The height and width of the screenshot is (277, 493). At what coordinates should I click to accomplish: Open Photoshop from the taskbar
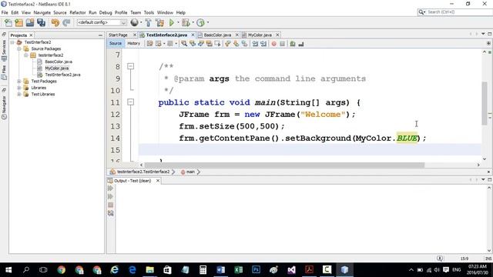pos(257,269)
